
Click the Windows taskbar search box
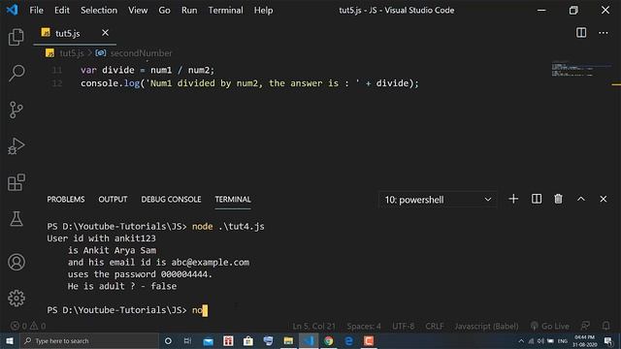click(89, 340)
